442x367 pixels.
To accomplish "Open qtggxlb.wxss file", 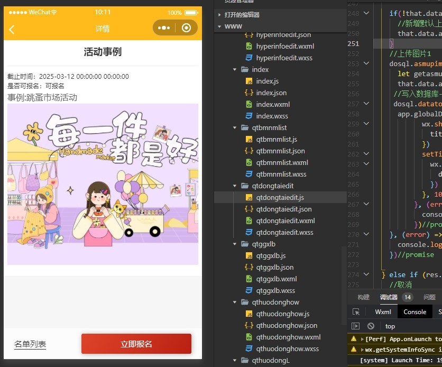I will coord(275,290).
